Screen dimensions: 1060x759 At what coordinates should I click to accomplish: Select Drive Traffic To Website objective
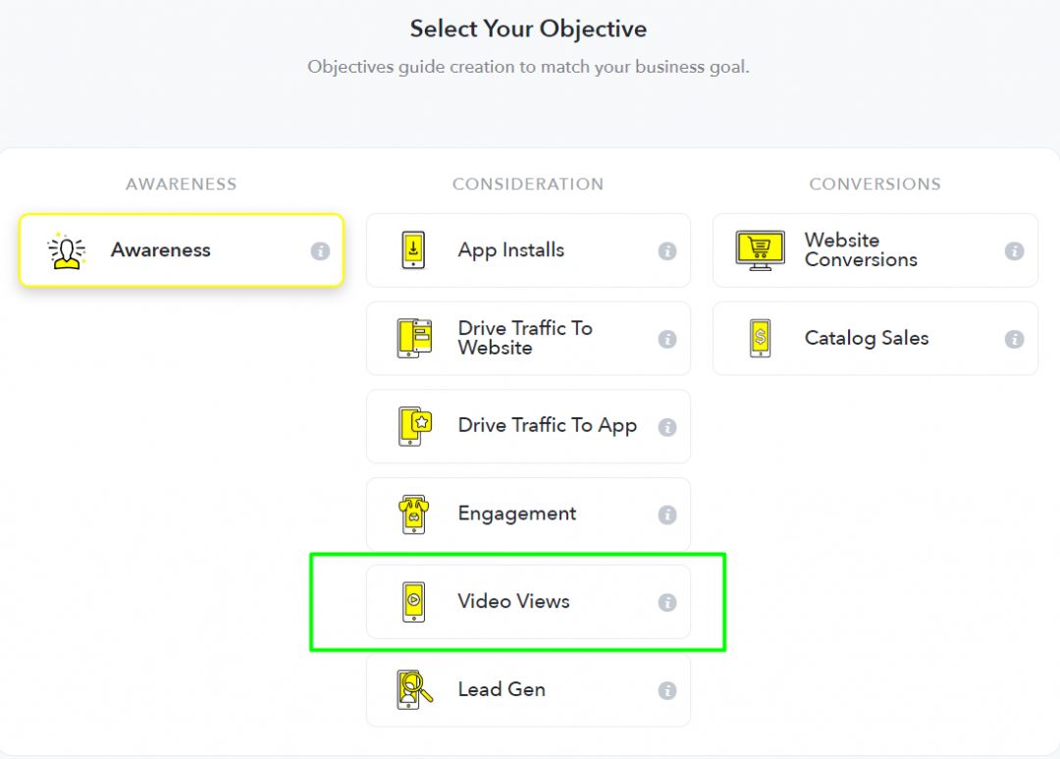tap(528, 338)
